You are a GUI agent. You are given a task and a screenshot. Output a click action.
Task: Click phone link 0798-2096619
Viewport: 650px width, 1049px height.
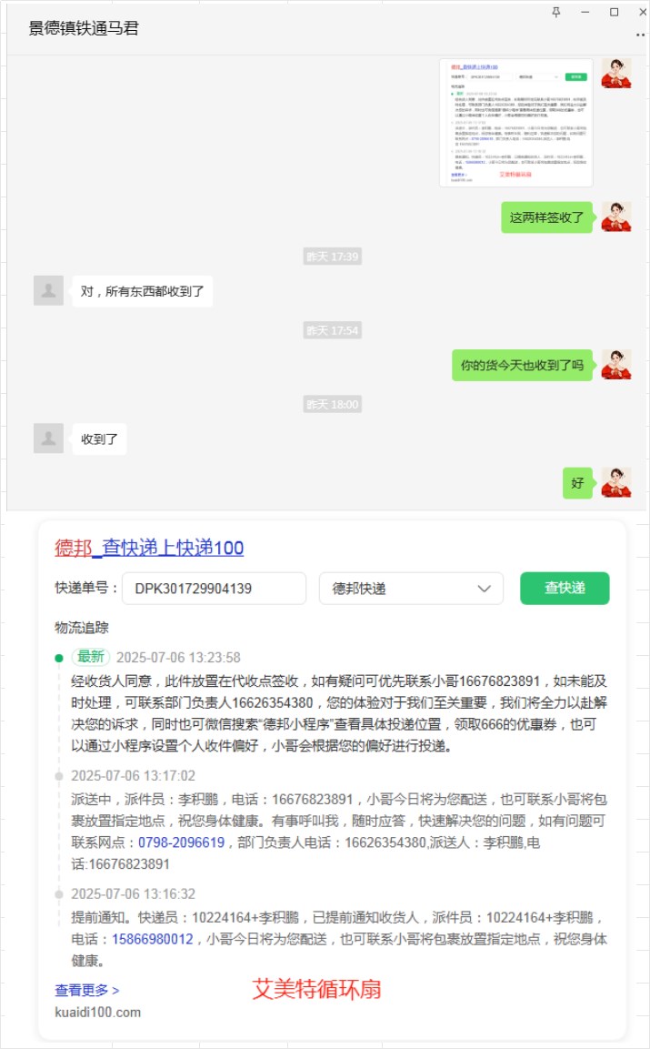181,842
